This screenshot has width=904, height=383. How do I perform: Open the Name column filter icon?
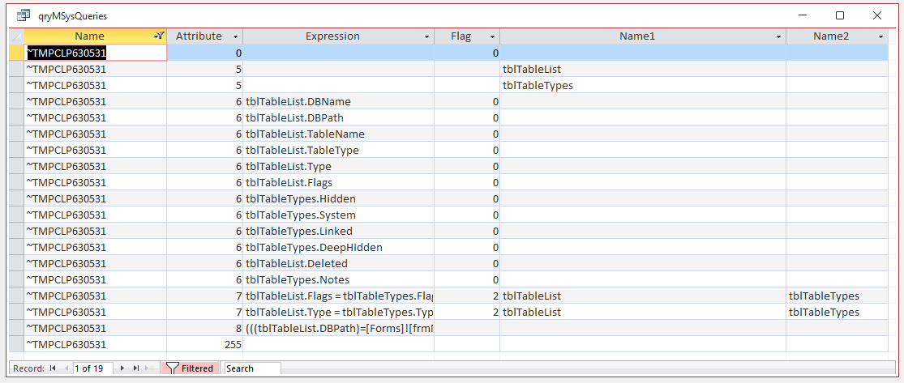pos(160,36)
